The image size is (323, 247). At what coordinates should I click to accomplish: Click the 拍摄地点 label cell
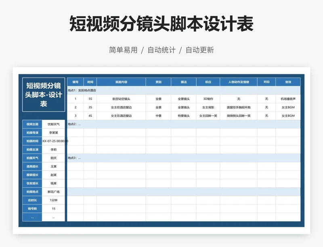point(32,191)
